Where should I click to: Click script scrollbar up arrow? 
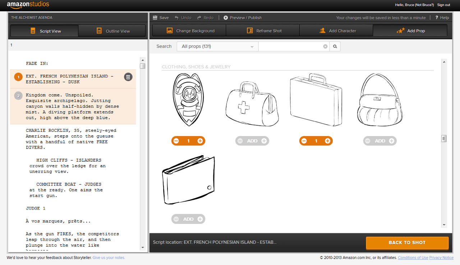point(143,60)
